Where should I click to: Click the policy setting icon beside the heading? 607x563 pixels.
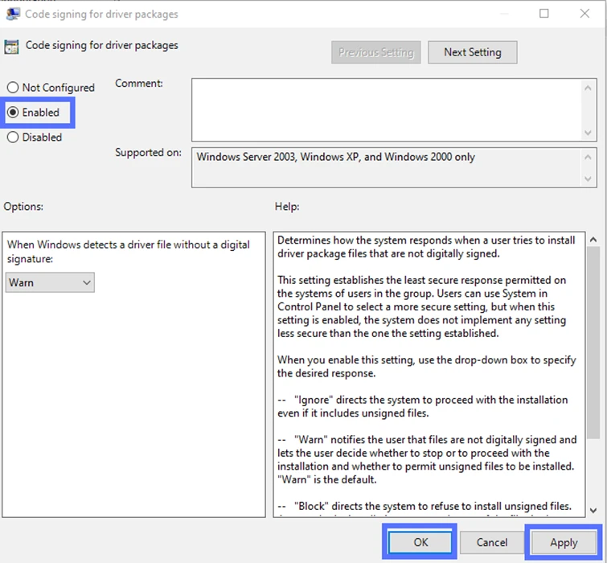point(12,47)
